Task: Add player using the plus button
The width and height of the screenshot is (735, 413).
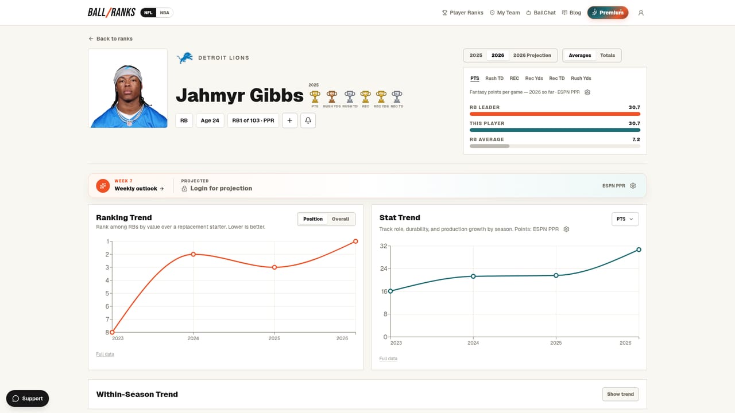Action: (x=290, y=120)
